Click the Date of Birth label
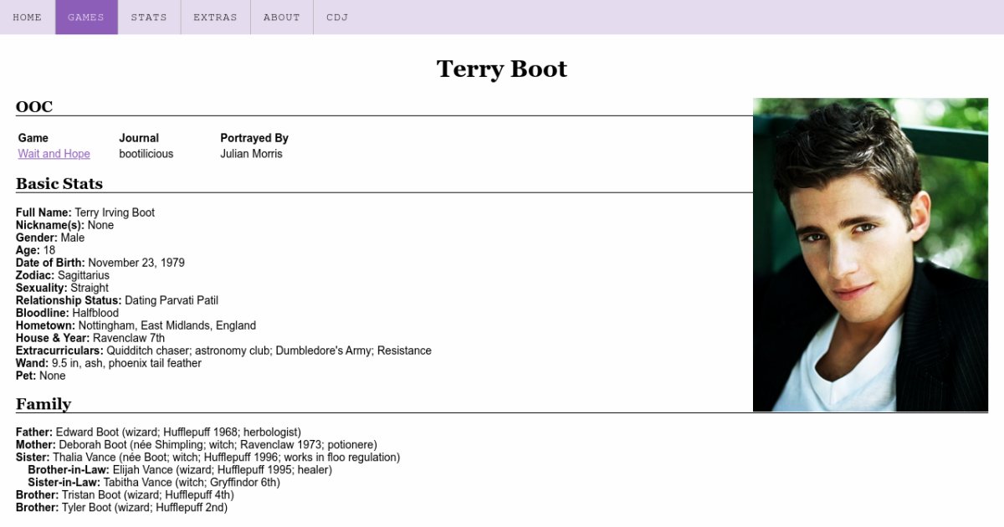Image resolution: width=1004 pixels, height=527 pixels. click(50, 263)
